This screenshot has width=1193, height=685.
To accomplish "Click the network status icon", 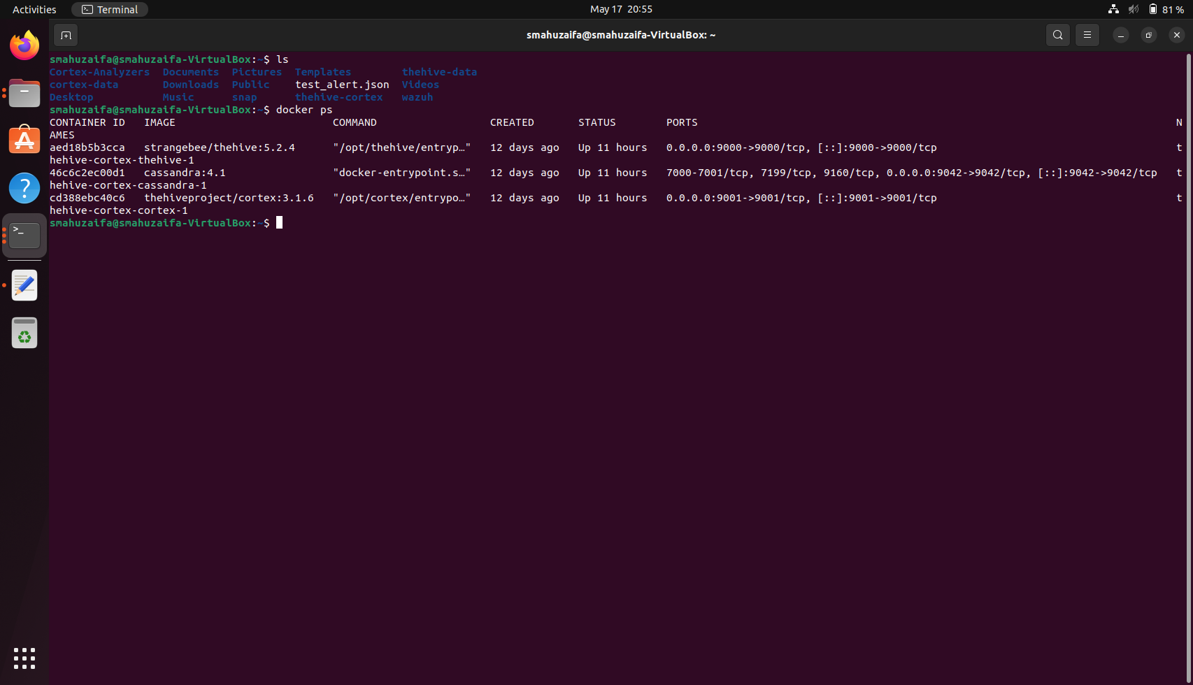I will 1113,9.
